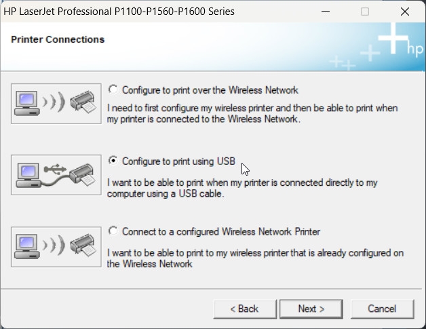Viewport: 426px width, 329px height.
Task: Click the 'I need to first configure' description
Action: (x=252, y=113)
